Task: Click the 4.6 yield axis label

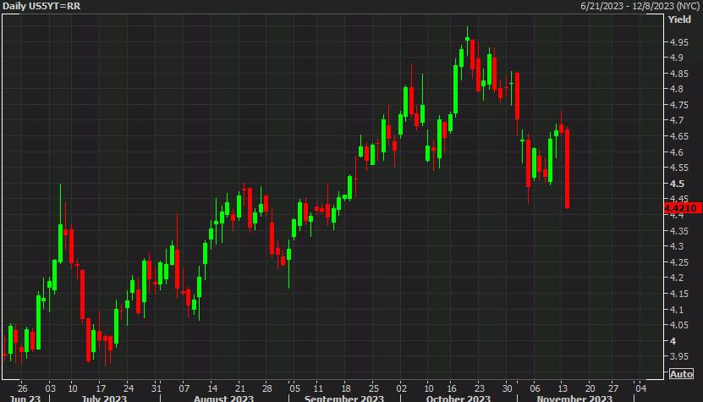Action: 677,152
